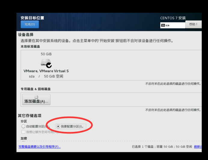Click the VMware, VMware Virtual S disk name
Viewport: 208px width, 160px height.
coord(46,71)
